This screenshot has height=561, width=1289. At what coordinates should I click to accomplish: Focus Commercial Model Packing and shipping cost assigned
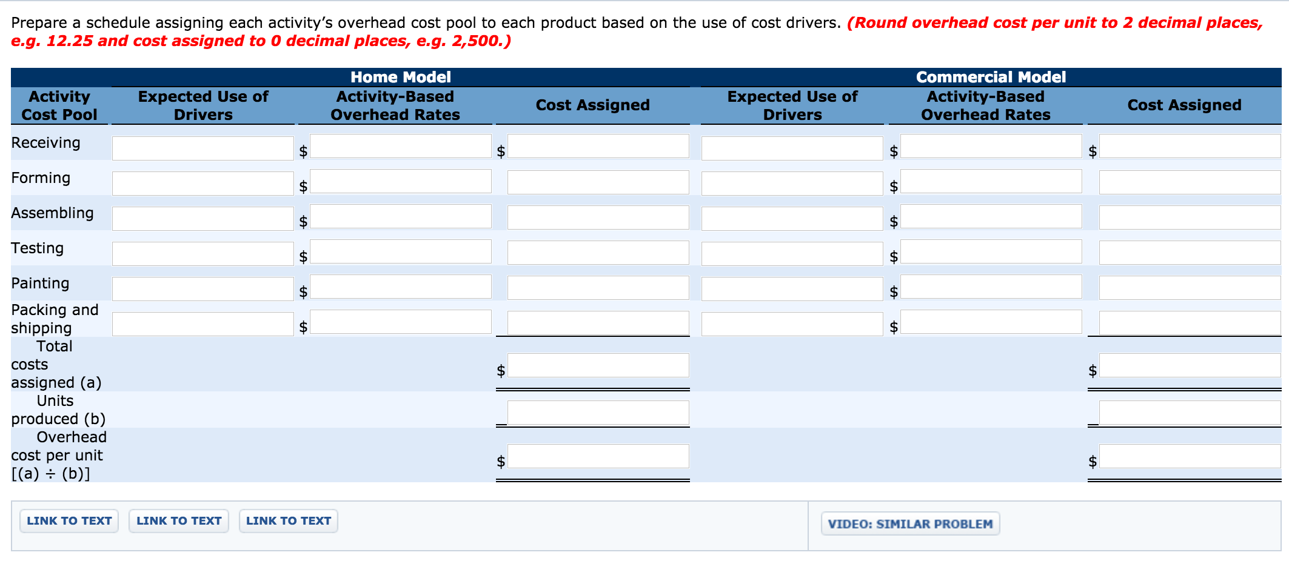(x=1190, y=323)
